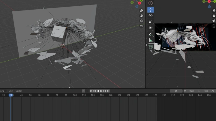Toggle the auto keying record button

83,91
